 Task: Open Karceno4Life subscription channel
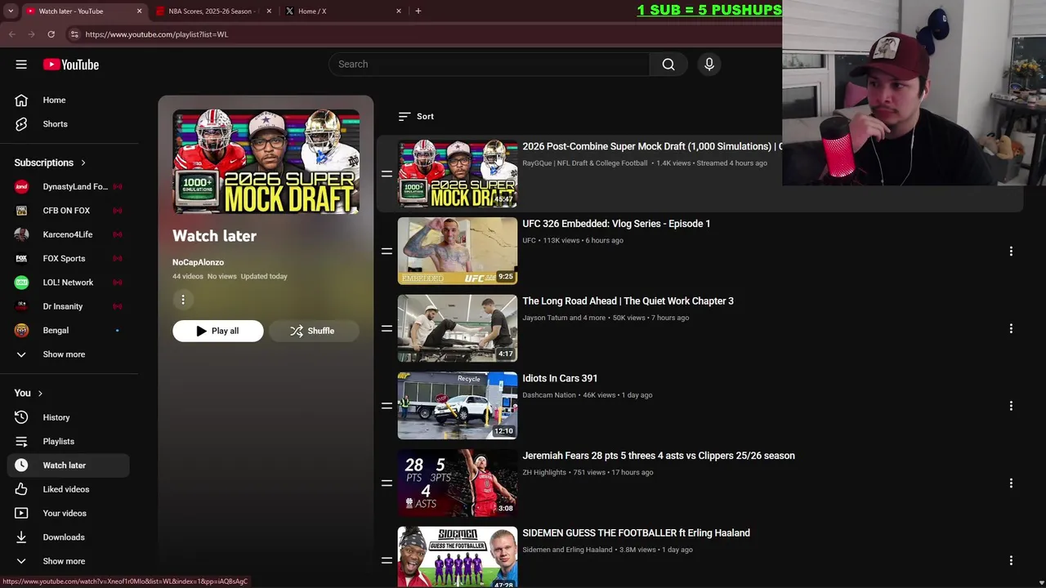(69, 234)
